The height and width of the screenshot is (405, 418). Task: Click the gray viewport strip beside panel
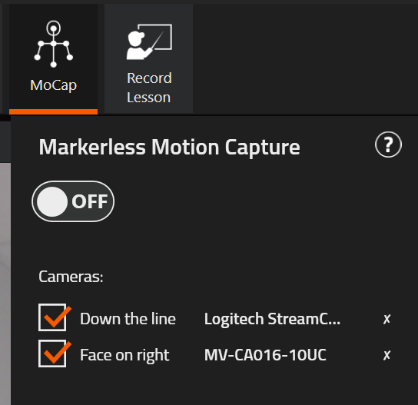tap(5, 284)
